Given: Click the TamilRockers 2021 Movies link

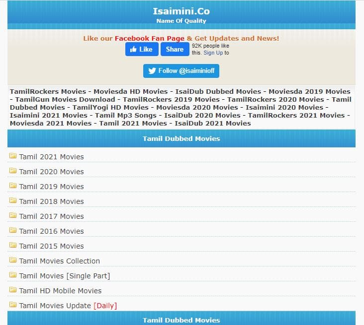Looking at the screenshot, I should click(x=296, y=115).
